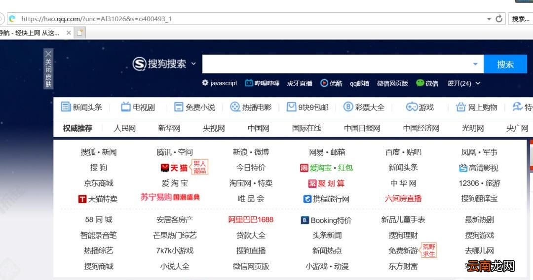The height and width of the screenshot is (280, 533).
Task: Open the 网易·邮箱 link
Action: (327, 152)
